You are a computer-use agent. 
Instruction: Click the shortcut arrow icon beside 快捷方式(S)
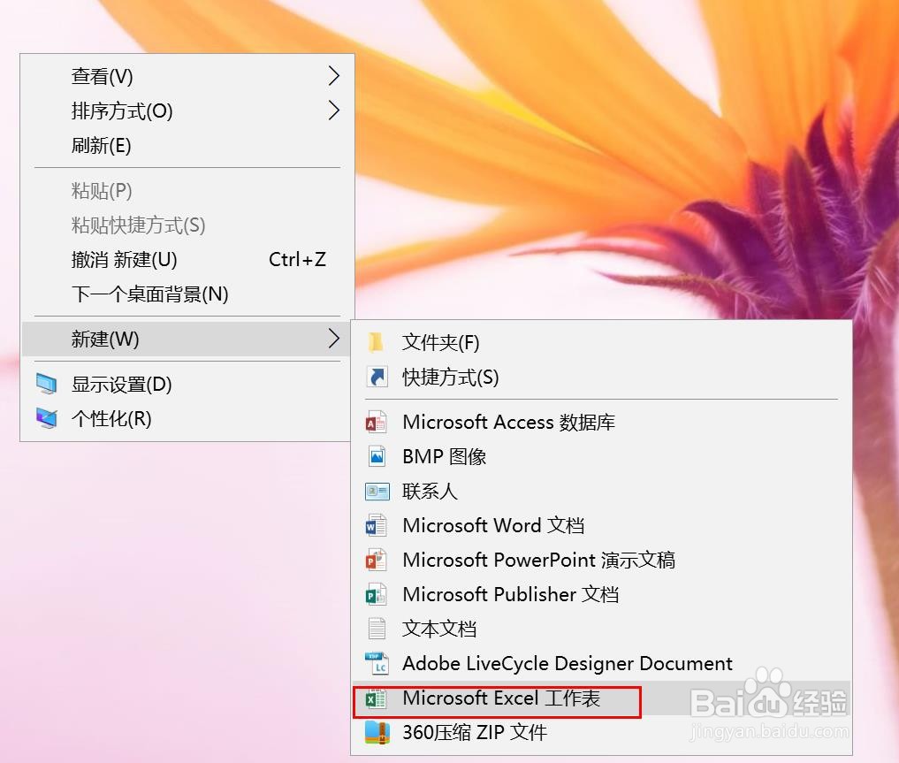[377, 378]
